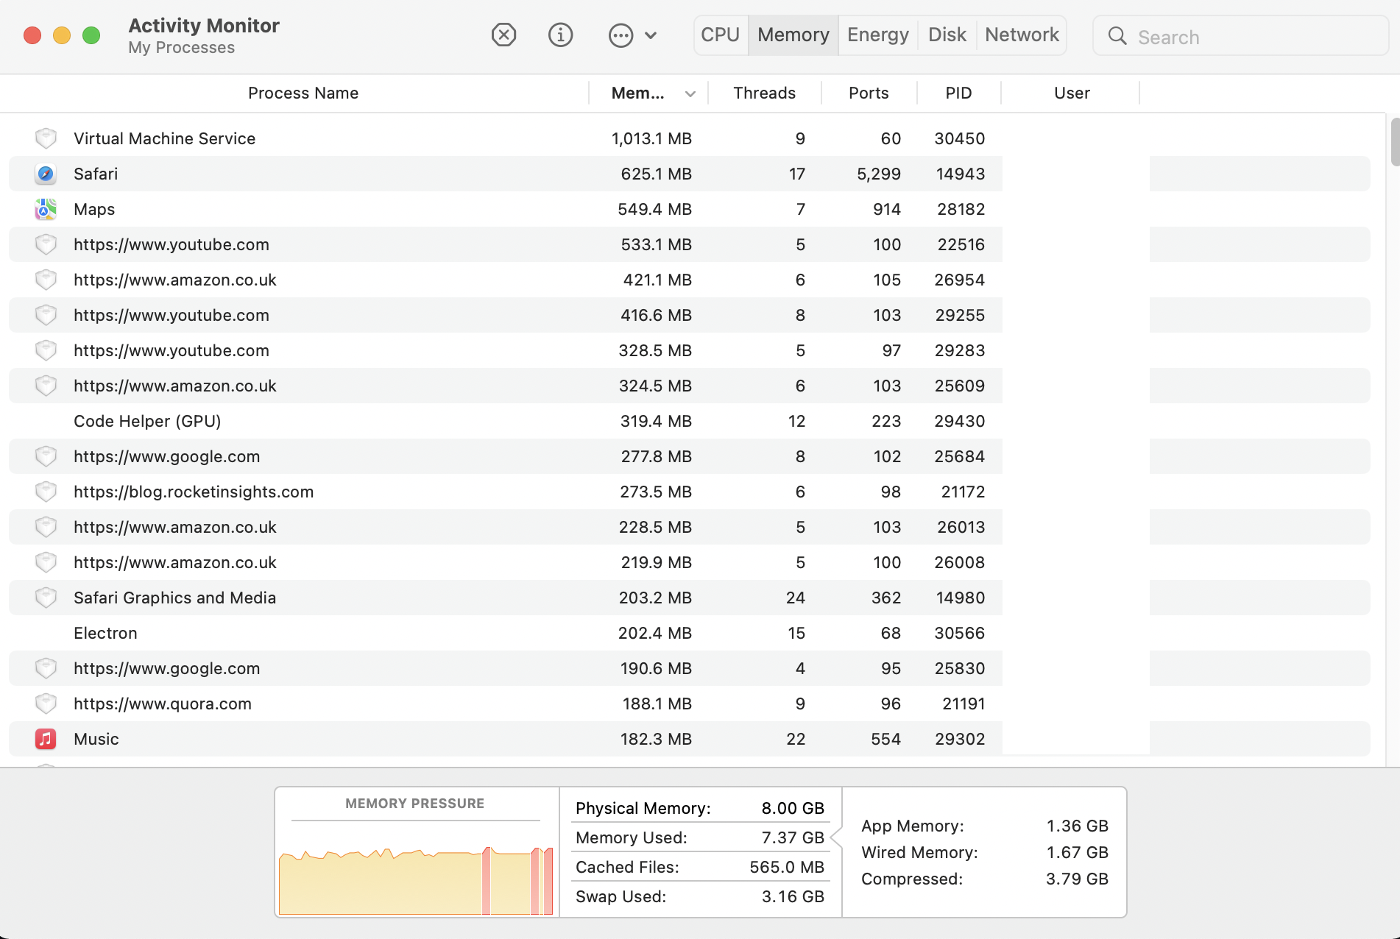Sort by the PID column

coord(958,93)
